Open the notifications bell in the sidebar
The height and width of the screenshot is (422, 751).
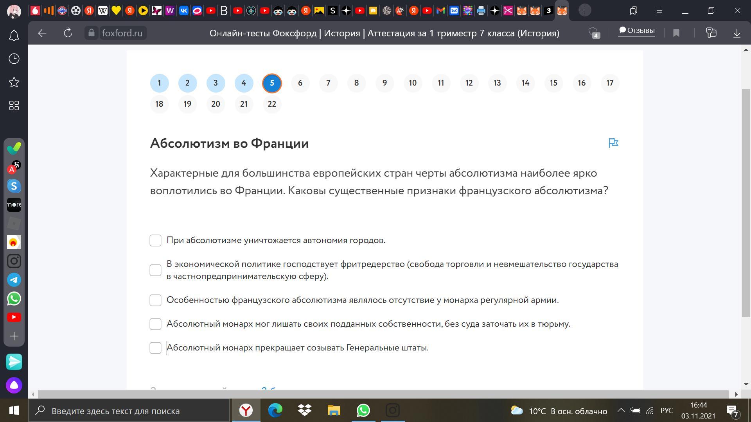point(14,36)
